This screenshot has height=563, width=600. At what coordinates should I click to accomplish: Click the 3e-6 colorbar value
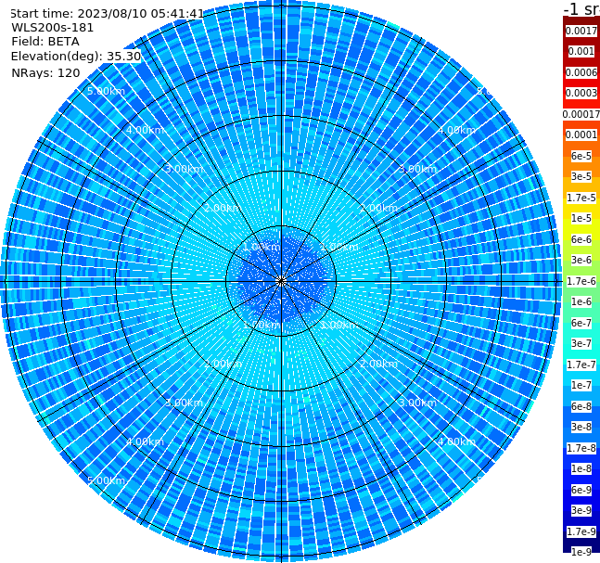(x=581, y=260)
